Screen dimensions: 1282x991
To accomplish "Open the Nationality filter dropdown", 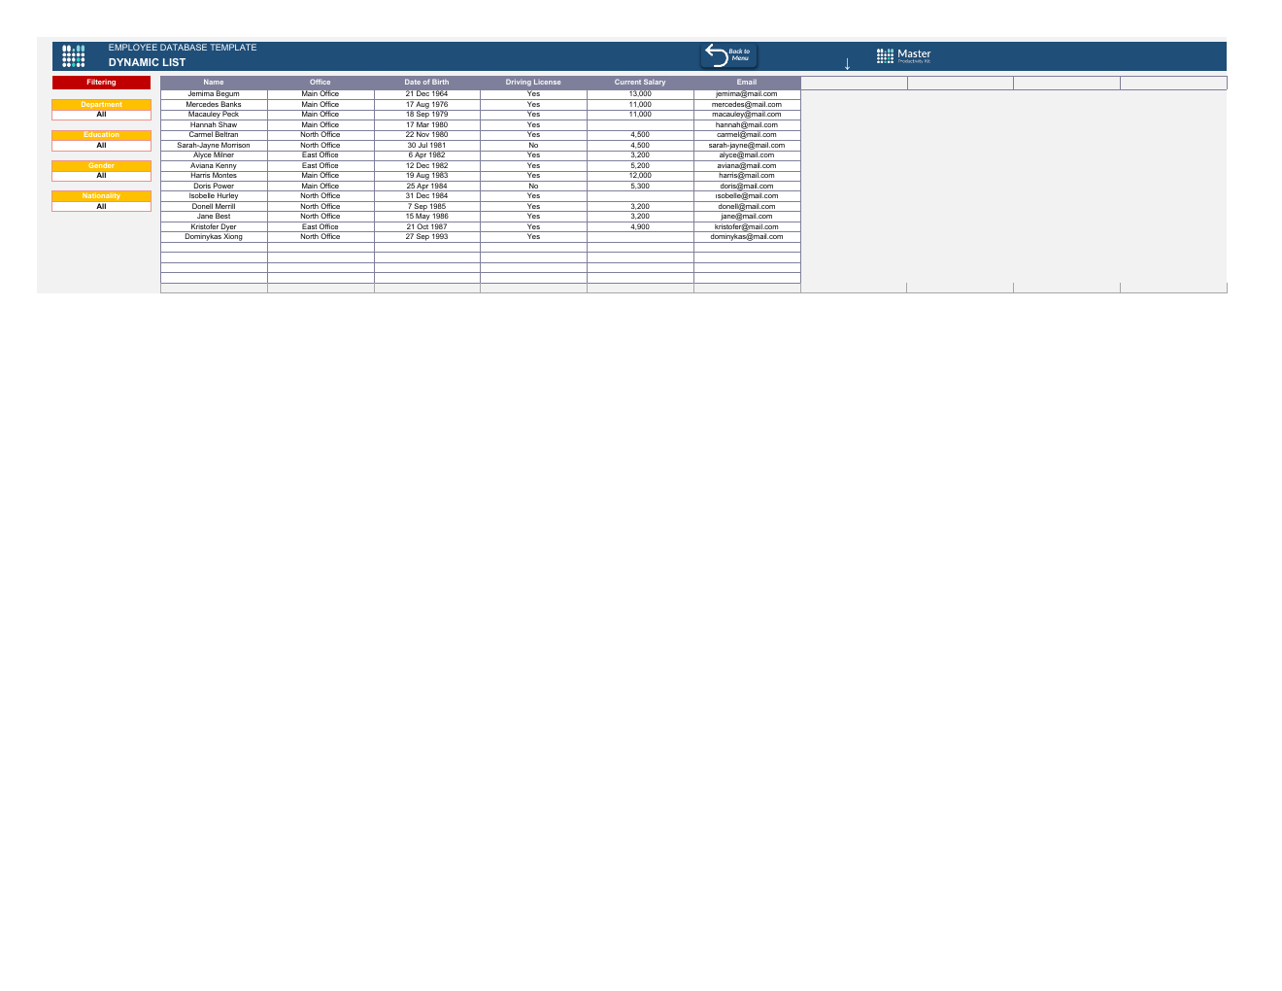I will (101, 206).
